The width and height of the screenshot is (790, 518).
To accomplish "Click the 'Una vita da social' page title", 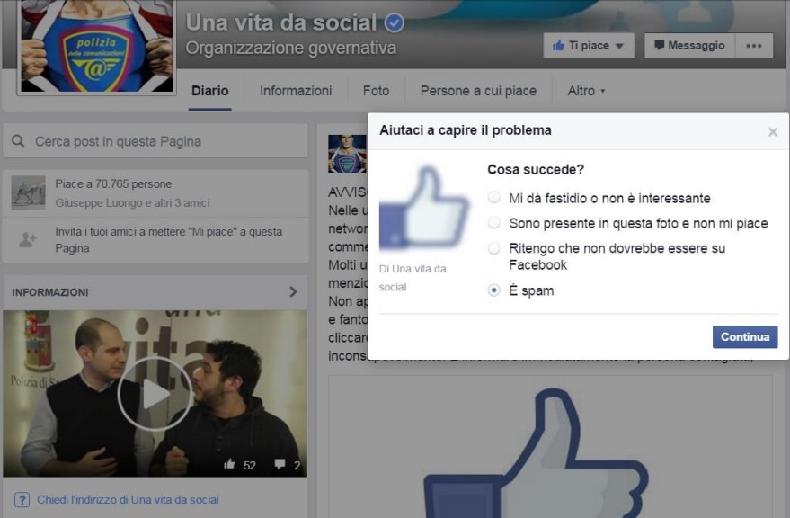I will click(x=281, y=22).
